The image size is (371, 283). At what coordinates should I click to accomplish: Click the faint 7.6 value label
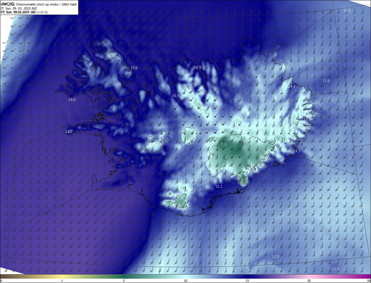(188, 137)
